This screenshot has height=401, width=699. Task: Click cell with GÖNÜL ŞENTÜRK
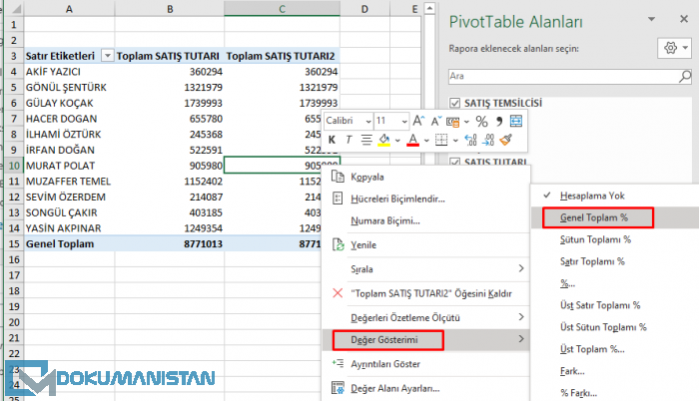tap(69, 88)
